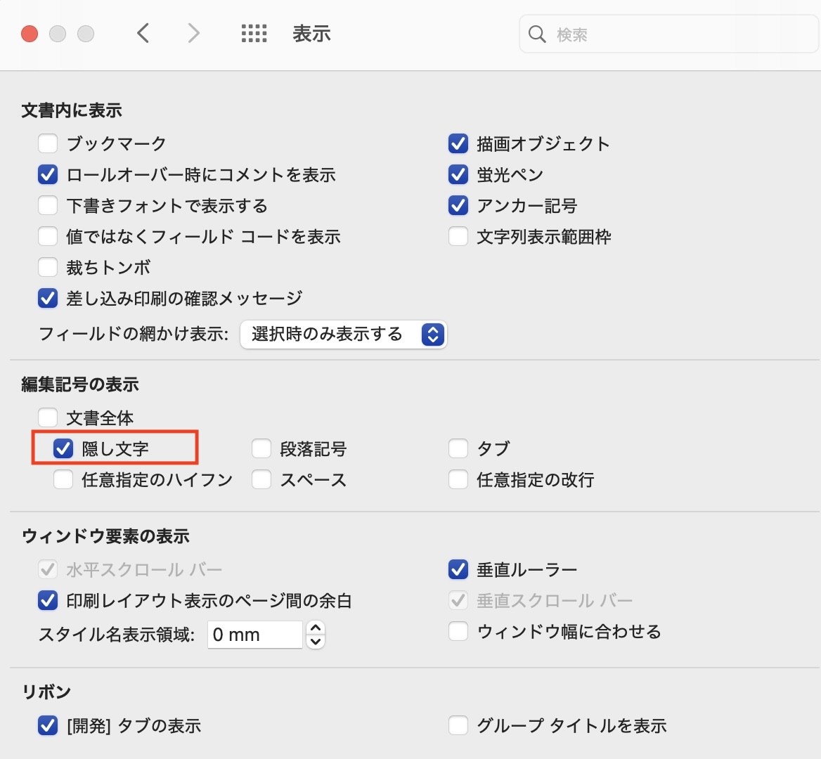
Task: Decrease スタイル名表示領域 with down arrow
Action: pos(315,642)
